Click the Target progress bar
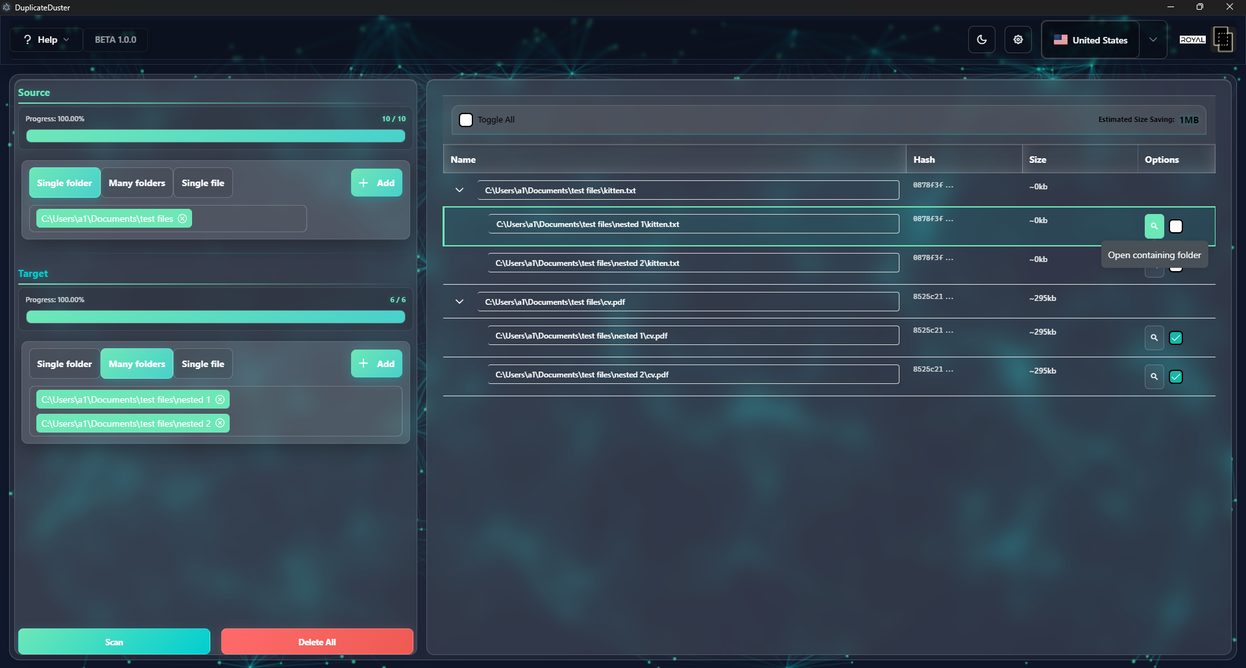Viewport: 1246px width, 668px height. [x=215, y=316]
